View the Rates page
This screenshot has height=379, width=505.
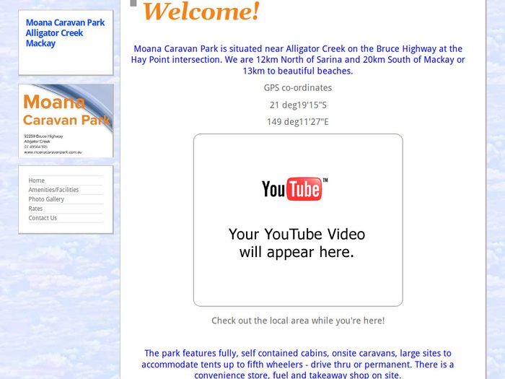pyautogui.click(x=35, y=209)
